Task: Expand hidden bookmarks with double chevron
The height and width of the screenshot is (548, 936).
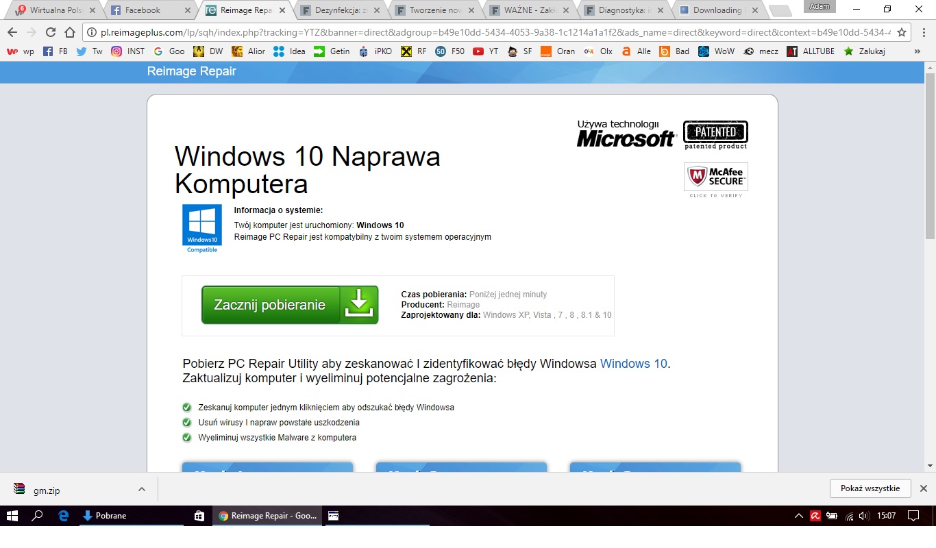Action: (917, 51)
